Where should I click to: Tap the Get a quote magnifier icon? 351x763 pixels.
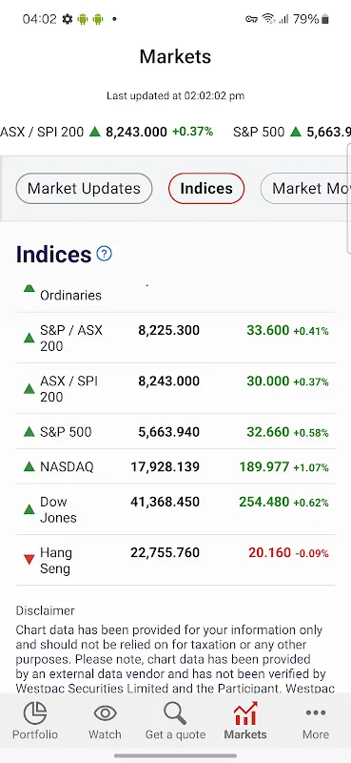pyautogui.click(x=175, y=713)
